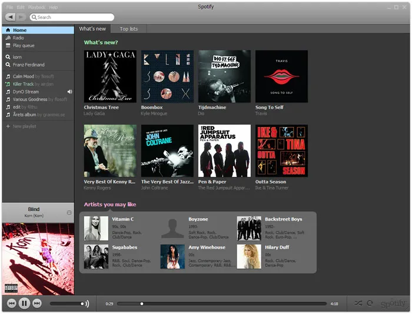
Task: Open the Boombox album cover
Action: pos(167,76)
